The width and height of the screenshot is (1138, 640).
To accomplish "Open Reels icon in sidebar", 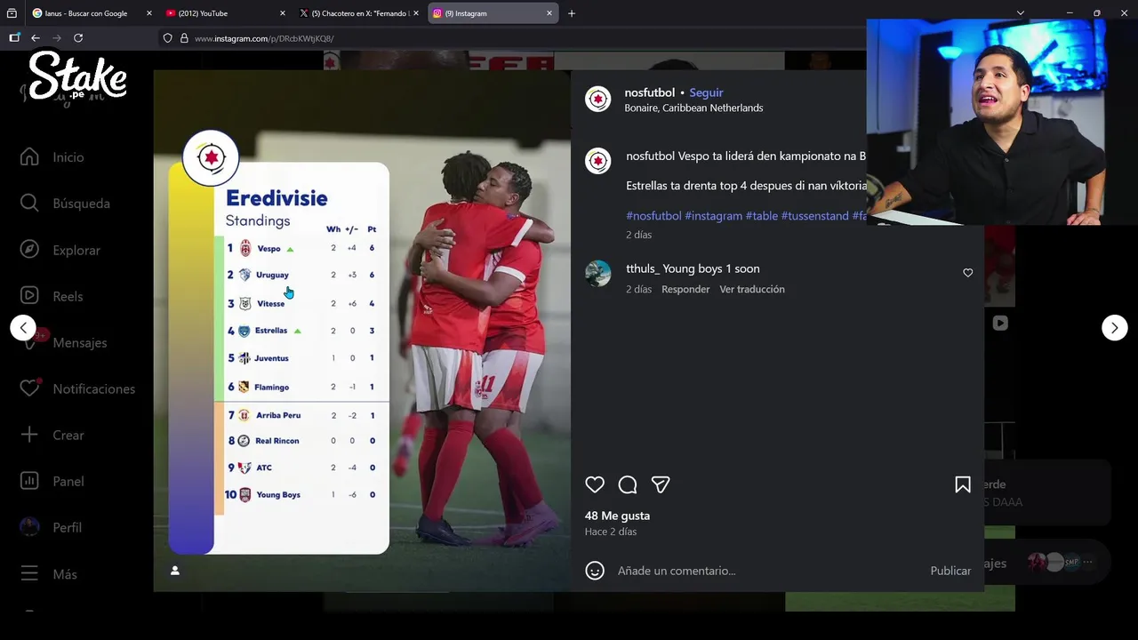I will (x=29, y=296).
